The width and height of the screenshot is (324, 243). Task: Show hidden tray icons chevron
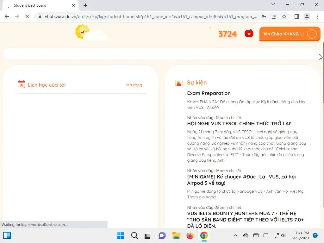click(x=235, y=235)
